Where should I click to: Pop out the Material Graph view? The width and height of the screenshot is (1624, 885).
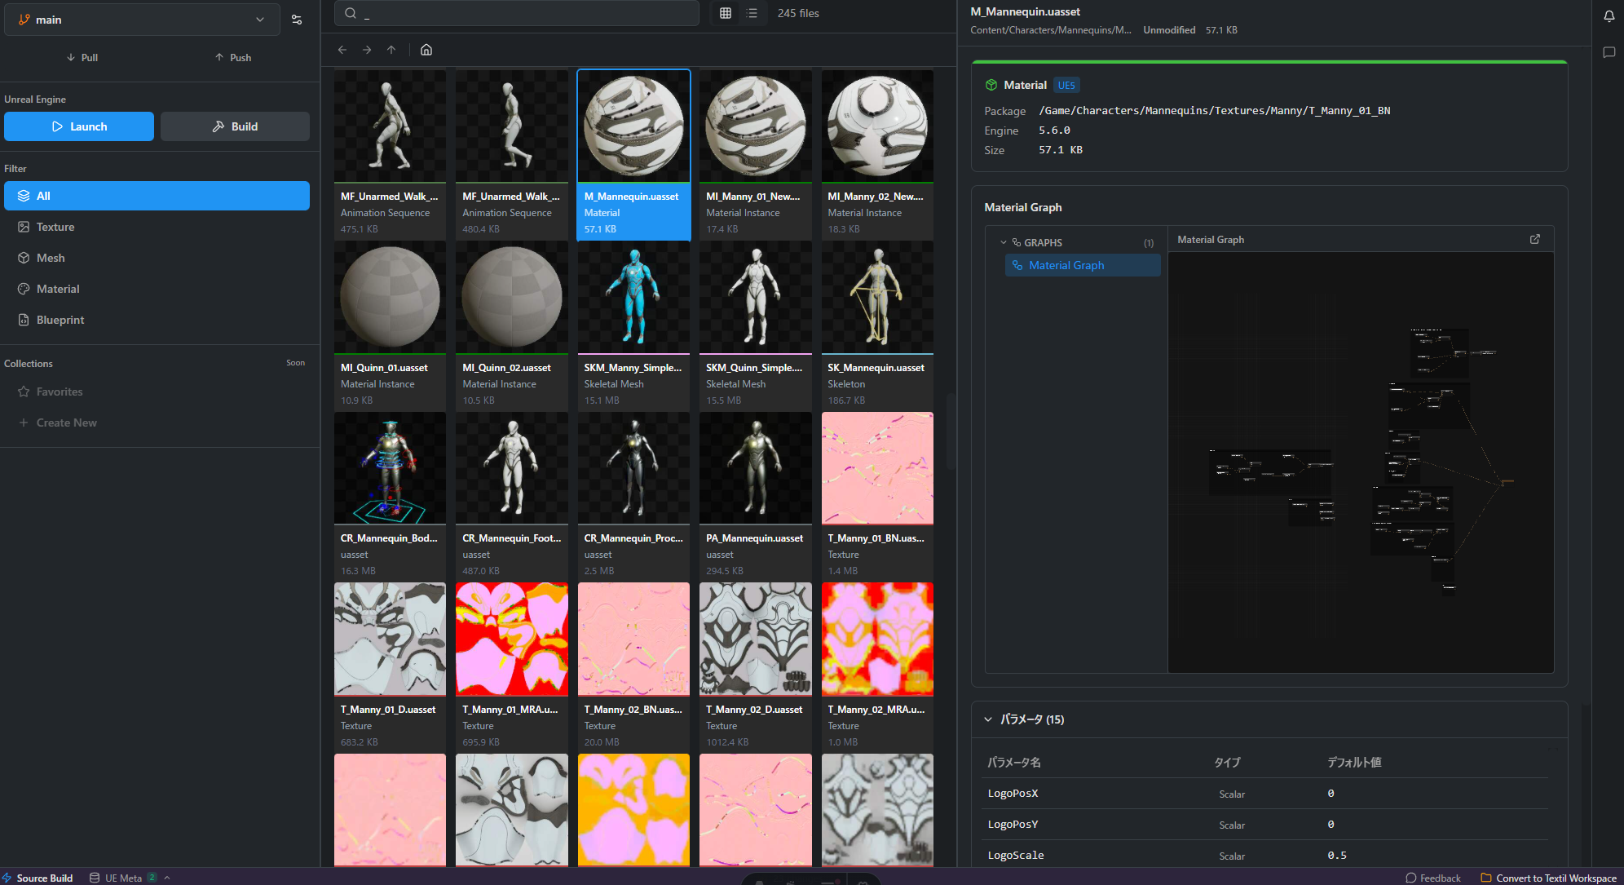tap(1535, 239)
